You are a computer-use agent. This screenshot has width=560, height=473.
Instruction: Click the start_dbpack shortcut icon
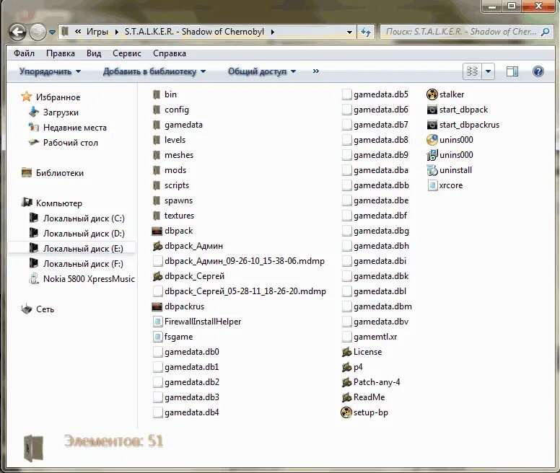point(432,110)
